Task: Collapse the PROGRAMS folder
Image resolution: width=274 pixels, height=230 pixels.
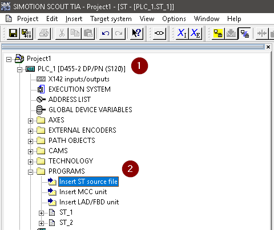Action: click(x=30, y=172)
